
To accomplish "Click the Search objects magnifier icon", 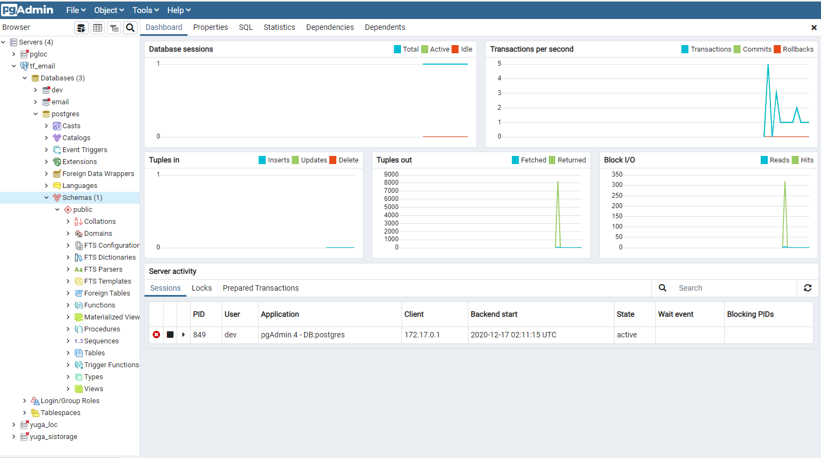I will 130,27.
